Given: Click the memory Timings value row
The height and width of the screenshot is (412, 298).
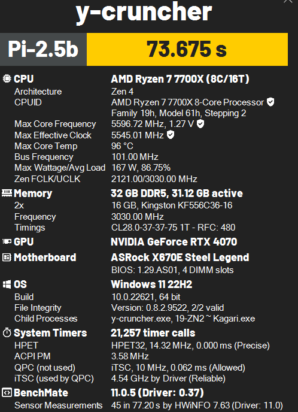Looking at the screenshot, I should pyautogui.click(x=173, y=228).
